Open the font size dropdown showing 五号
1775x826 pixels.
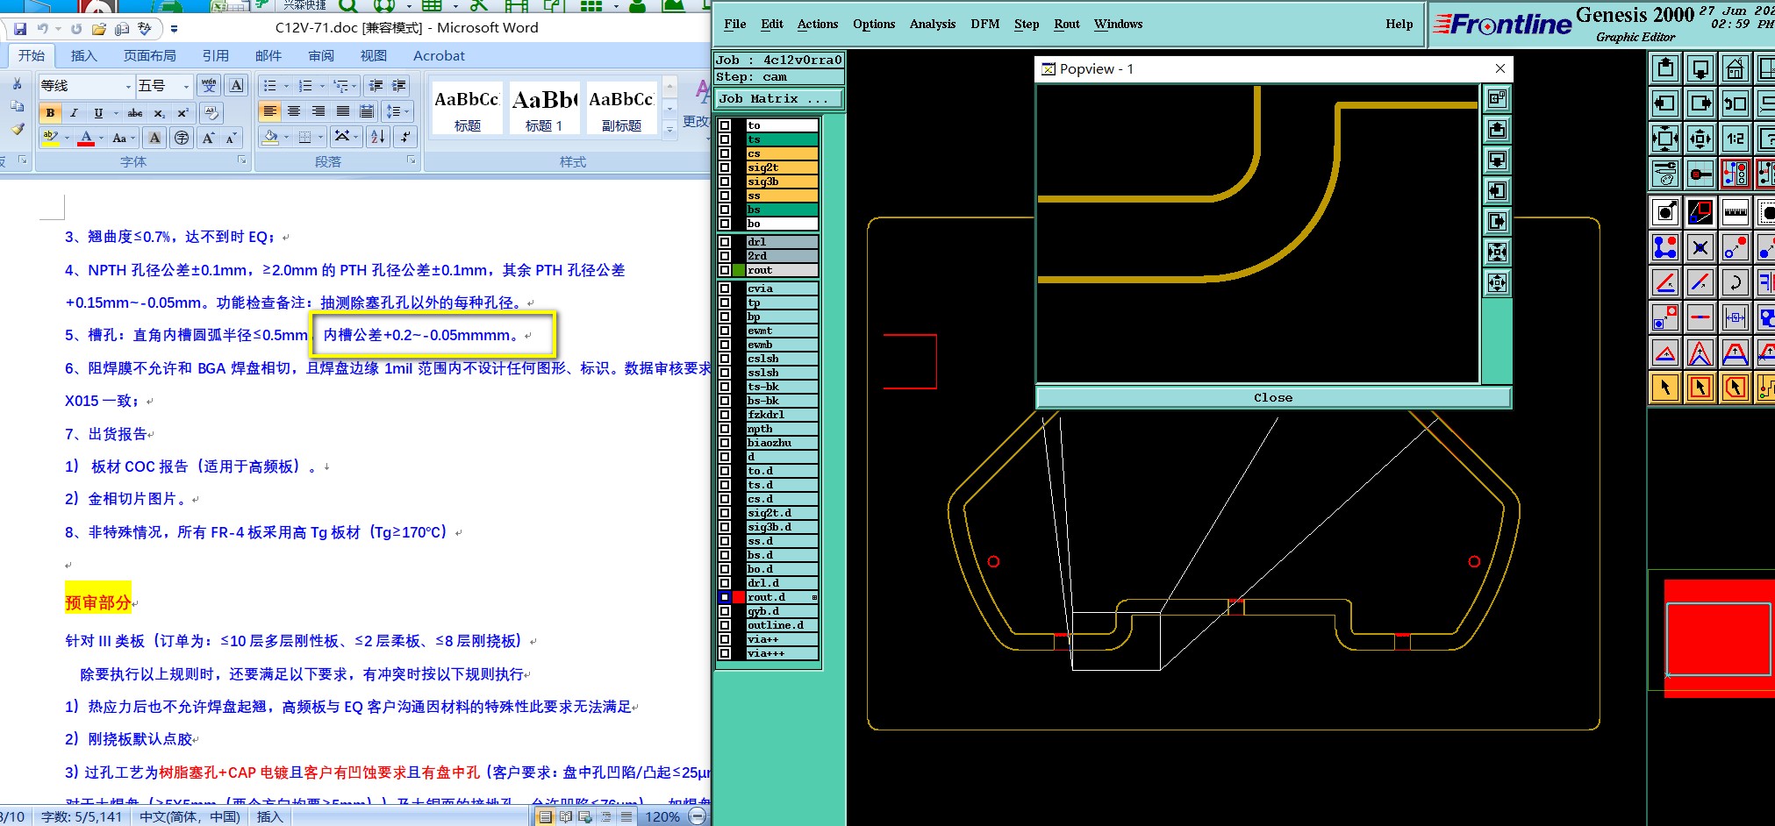[186, 86]
